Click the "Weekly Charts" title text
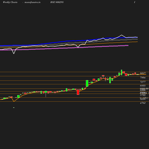 pos(10,2)
